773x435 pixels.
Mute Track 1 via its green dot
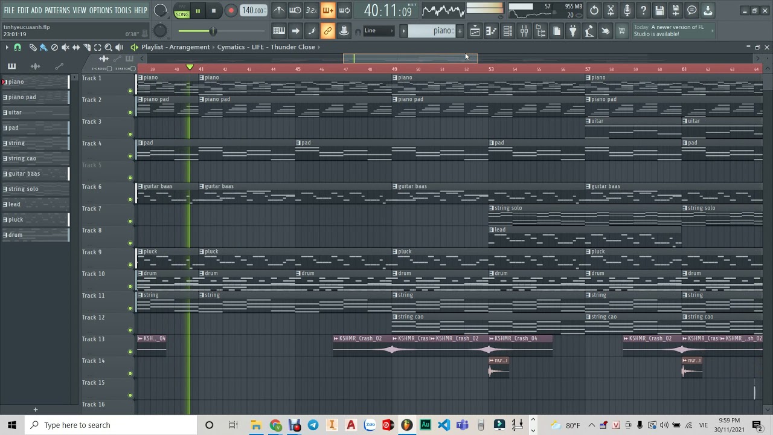click(x=130, y=91)
